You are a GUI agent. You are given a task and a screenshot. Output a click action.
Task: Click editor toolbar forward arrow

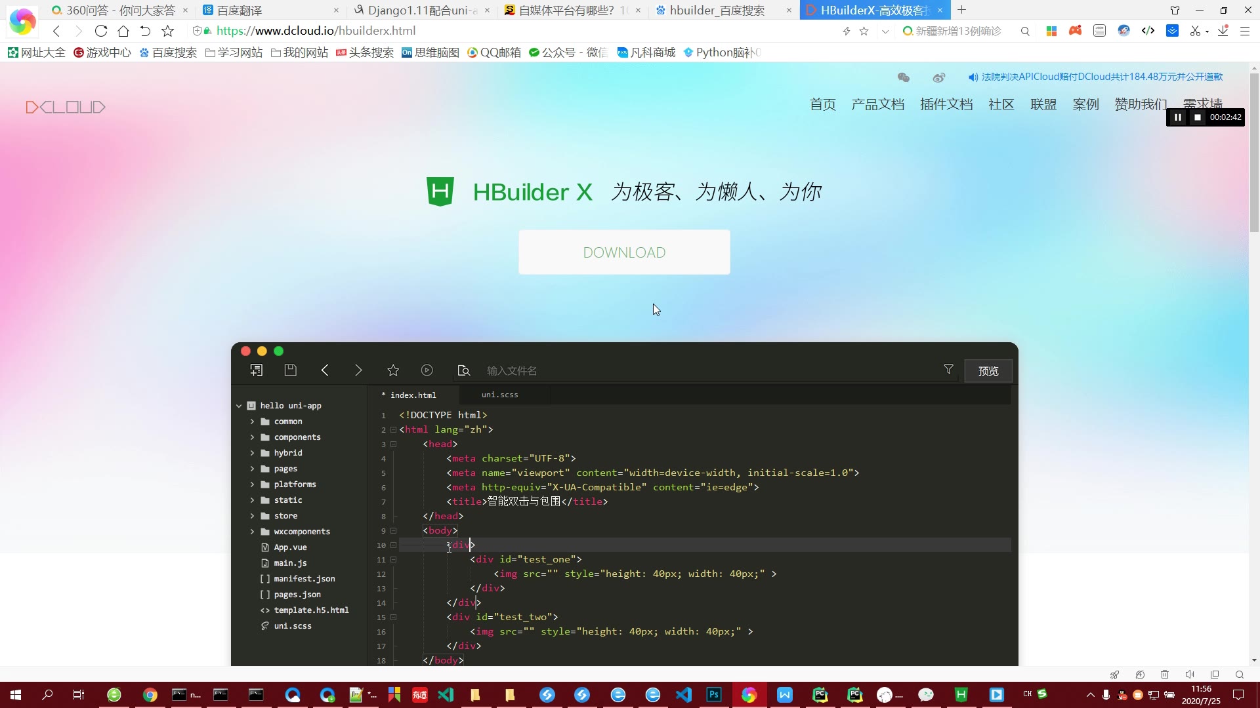click(358, 370)
